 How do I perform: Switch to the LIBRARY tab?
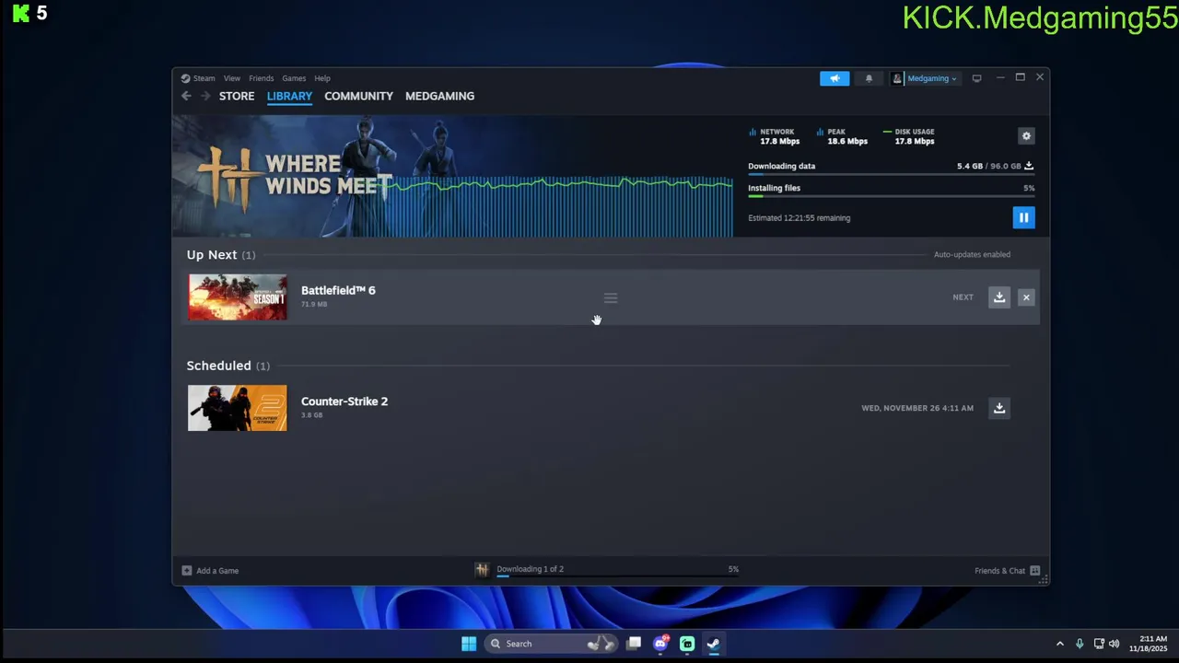[x=289, y=96]
